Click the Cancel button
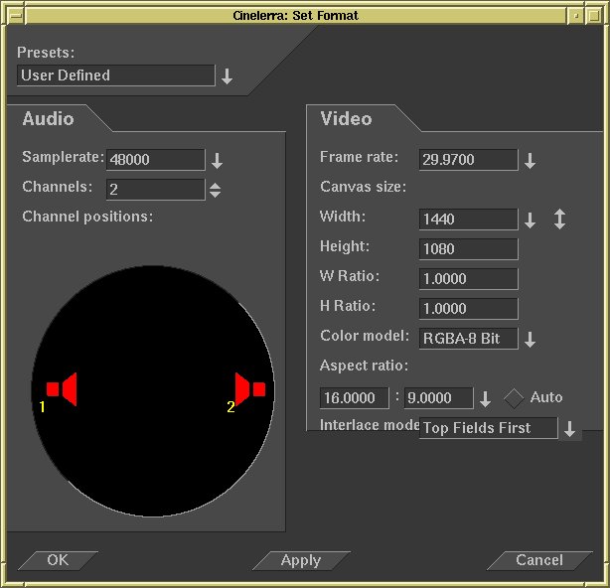610x588 pixels. click(539, 560)
